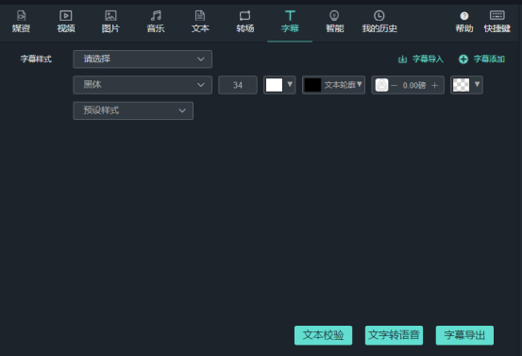Viewport: 522px width, 356px height.
Task: Click the 字幕导出 export subtitles button
Action: (x=464, y=335)
